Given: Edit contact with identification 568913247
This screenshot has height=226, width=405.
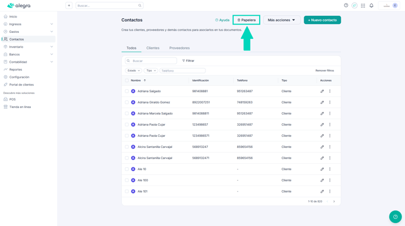Looking at the screenshot, I should click(322, 147).
